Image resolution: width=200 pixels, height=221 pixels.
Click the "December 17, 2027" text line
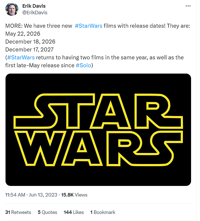tap(29, 50)
